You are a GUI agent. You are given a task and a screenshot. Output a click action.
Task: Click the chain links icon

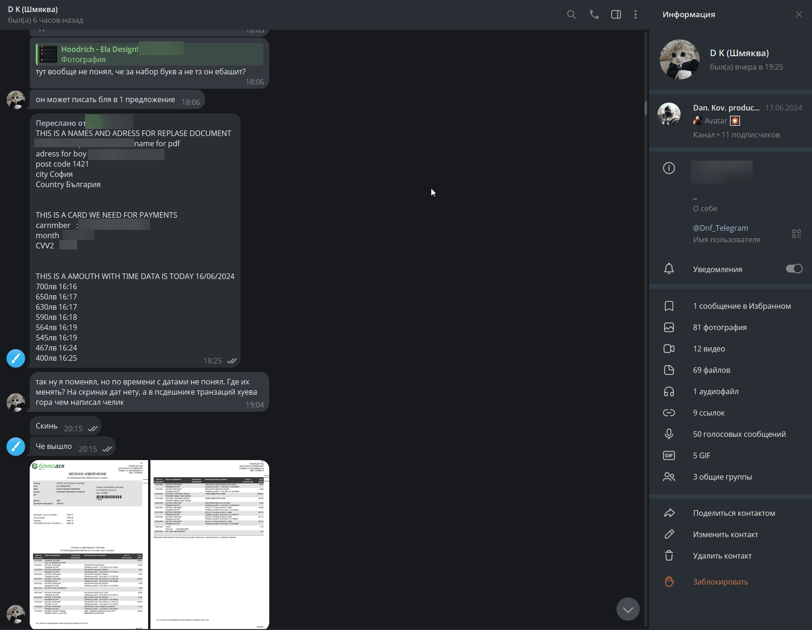(669, 413)
